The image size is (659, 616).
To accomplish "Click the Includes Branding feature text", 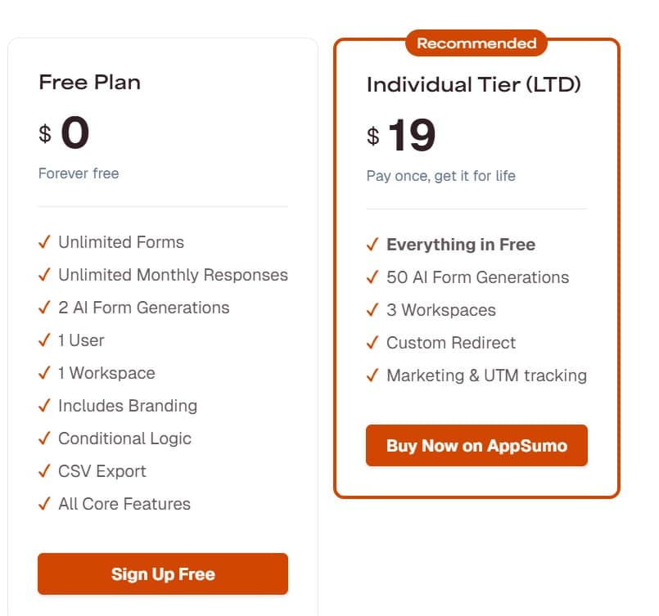I will pos(128,406).
